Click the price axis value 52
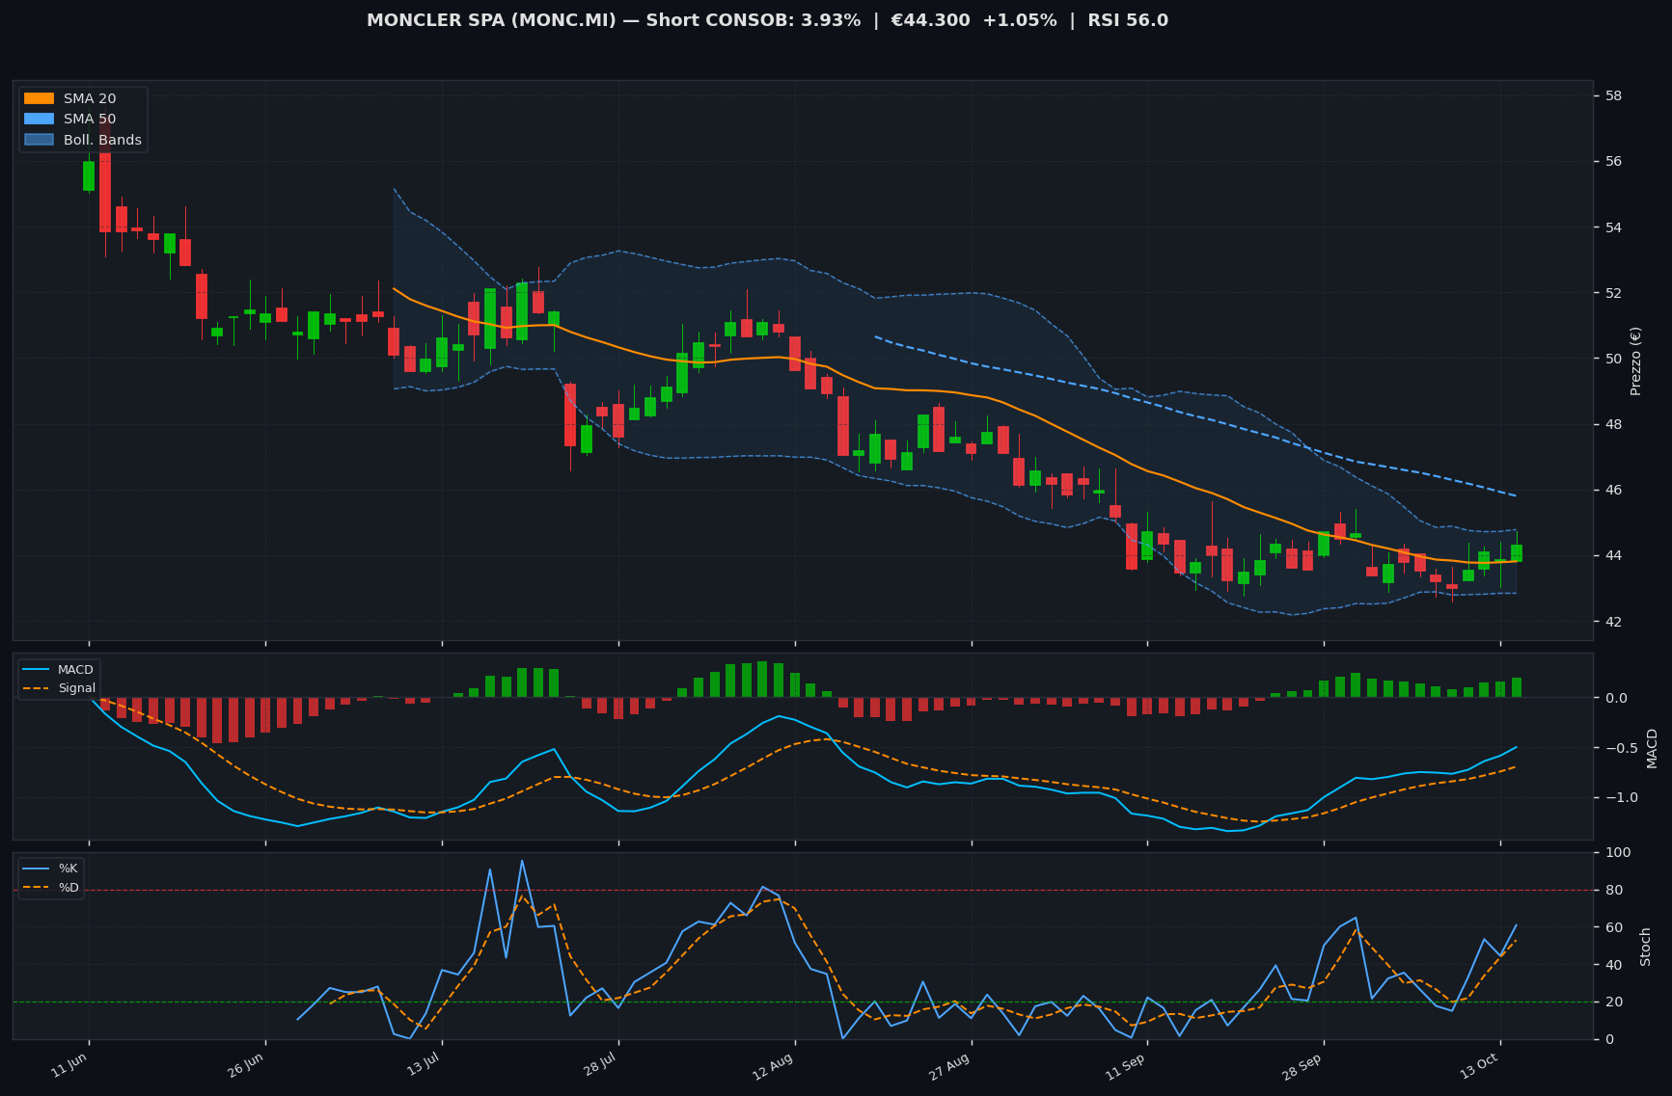The width and height of the screenshot is (1672, 1096). (x=1613, y=293)
